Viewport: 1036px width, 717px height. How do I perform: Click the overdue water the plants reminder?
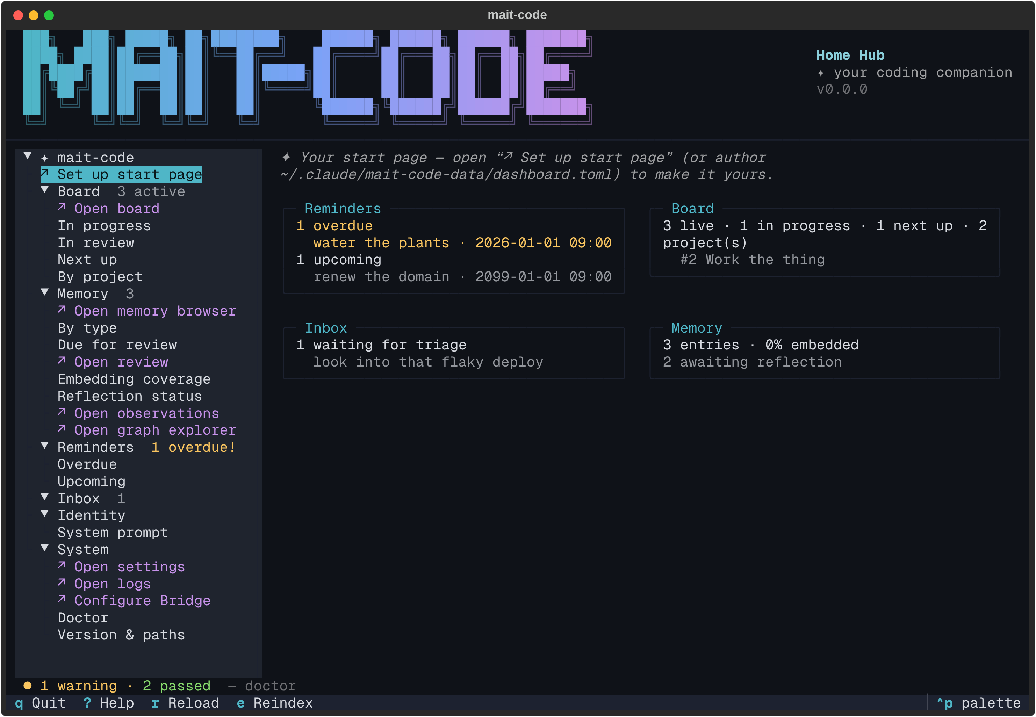click(x=462, y=242)
